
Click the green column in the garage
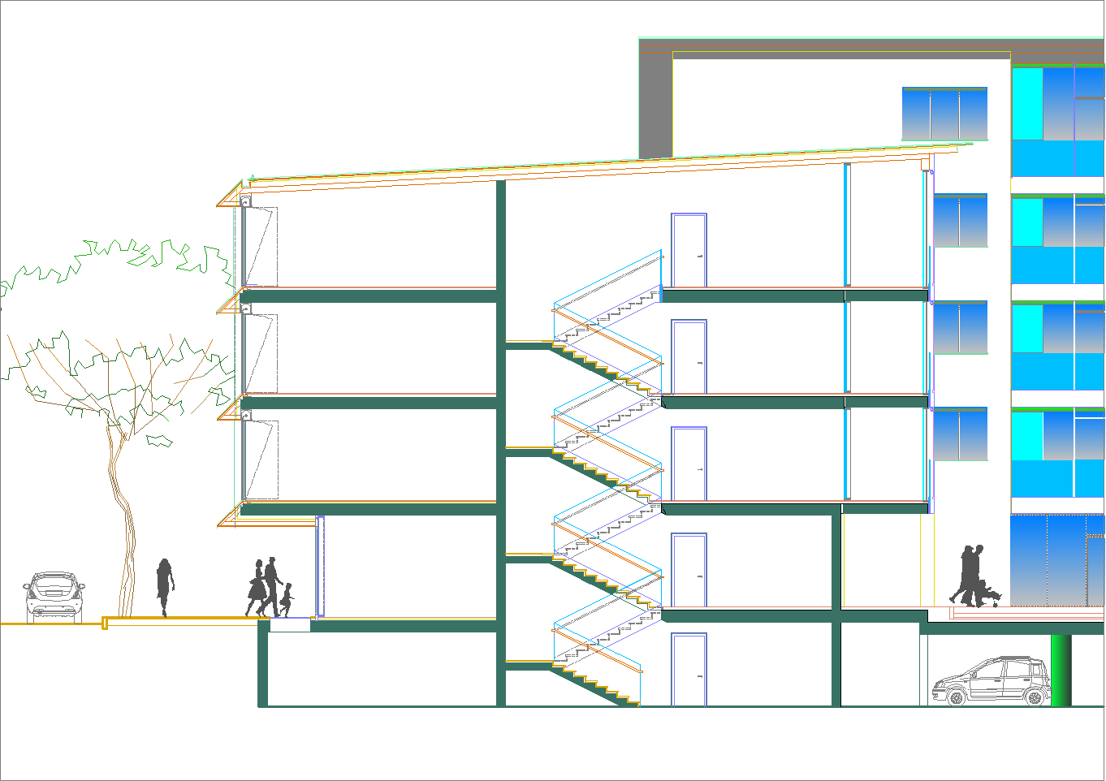pyautogui.click(x=1061, y=670)
